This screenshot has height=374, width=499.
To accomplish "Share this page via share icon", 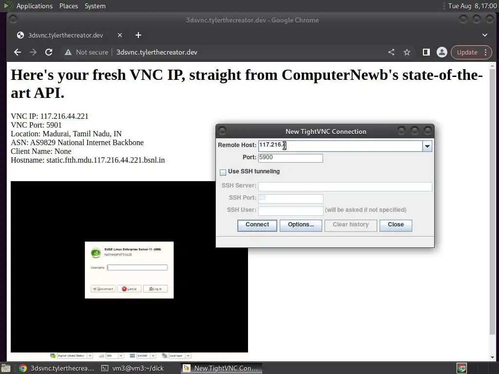I will pyautogui.click(x=391, y=52).
